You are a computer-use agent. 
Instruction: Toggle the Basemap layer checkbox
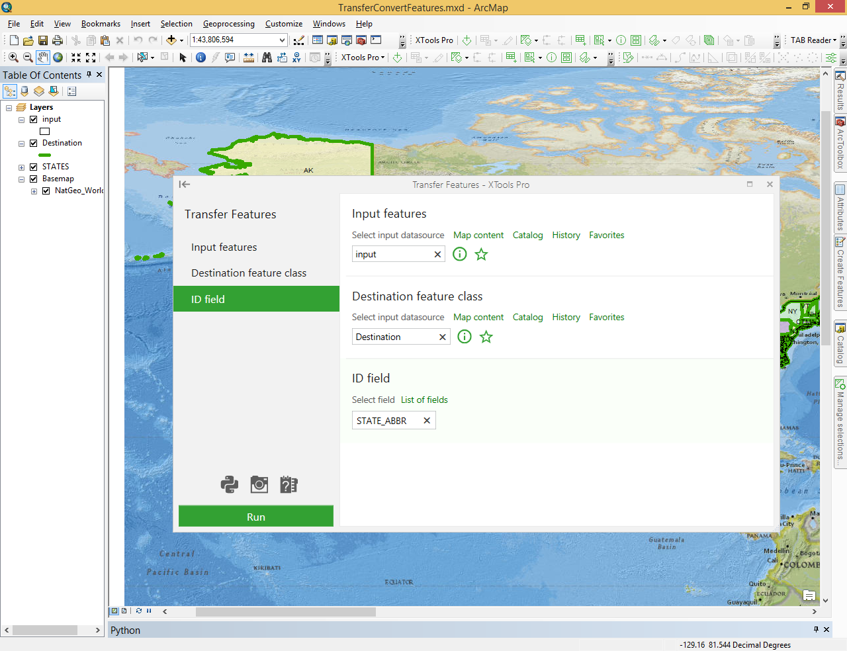click(x=33, y=179)
